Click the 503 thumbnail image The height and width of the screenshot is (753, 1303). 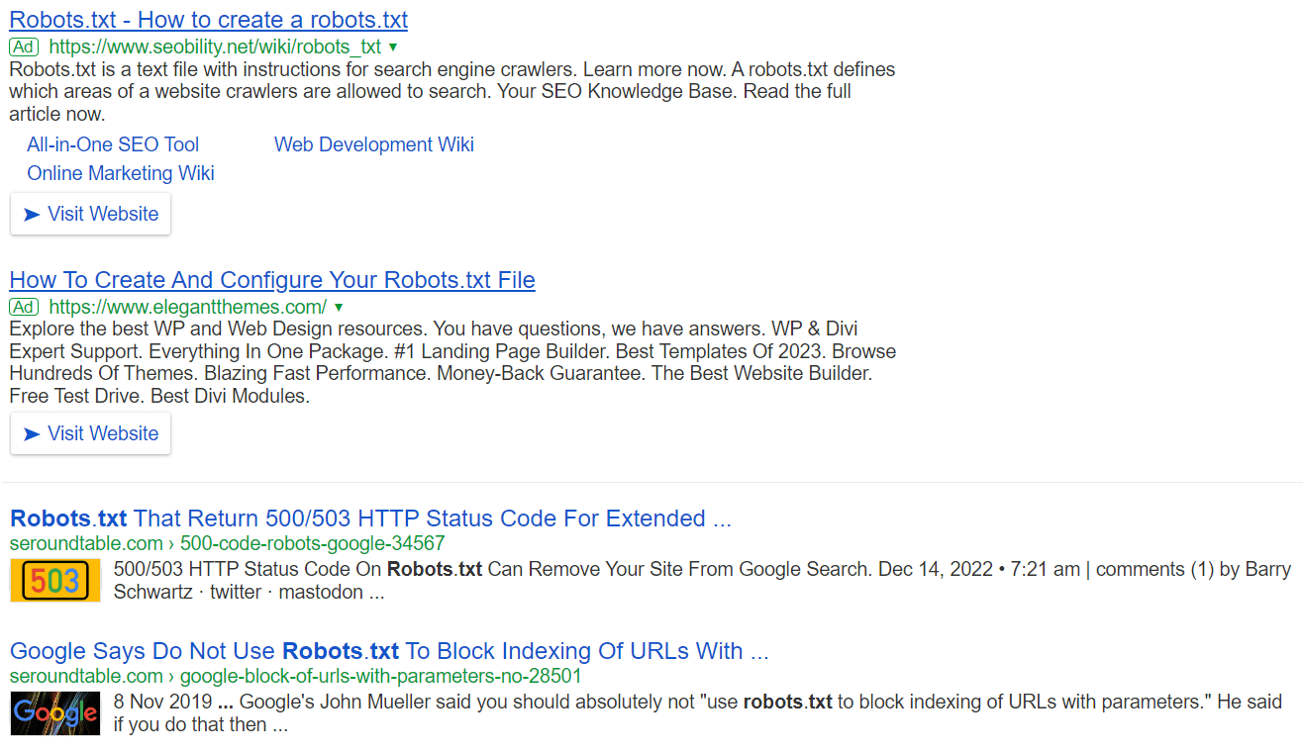tap(55, 581)
